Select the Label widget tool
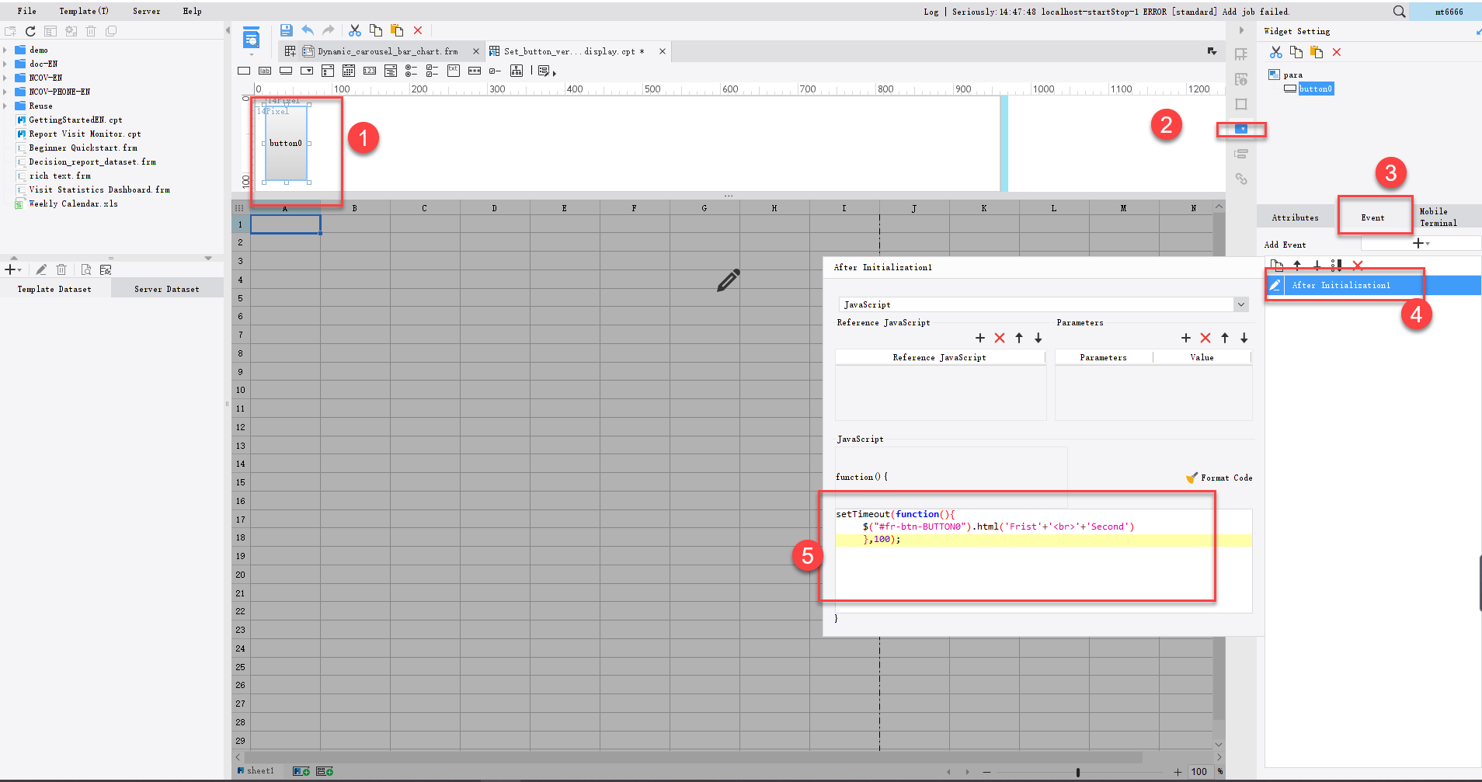1482x782 pixels. [265, 70]
